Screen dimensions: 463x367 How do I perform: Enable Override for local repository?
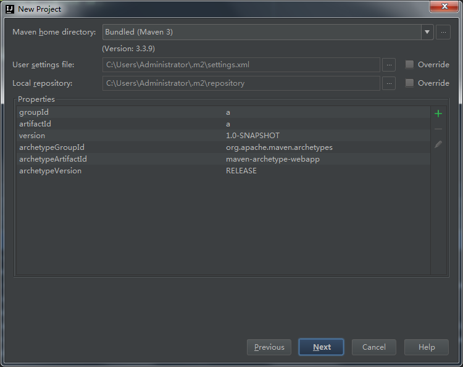pos(409,83)
